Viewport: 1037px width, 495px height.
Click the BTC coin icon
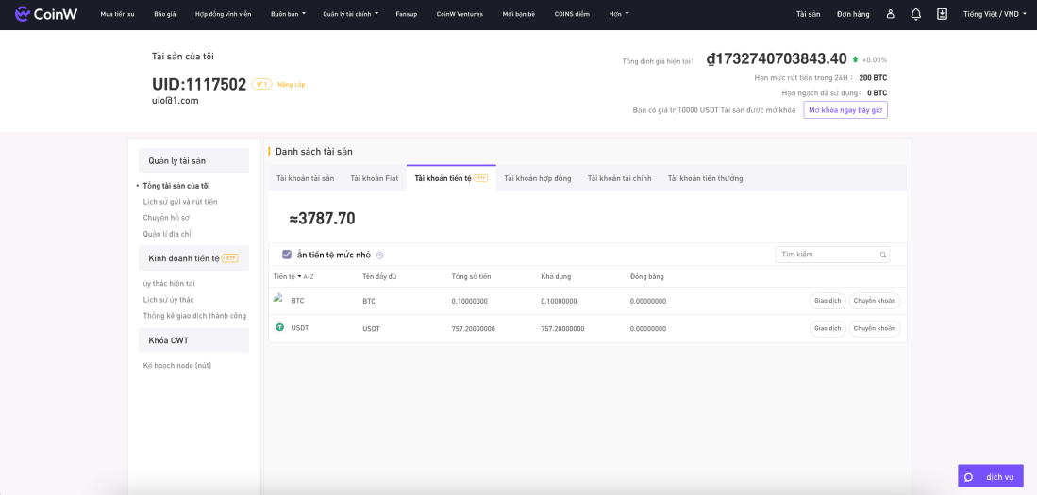pos(279,300)
